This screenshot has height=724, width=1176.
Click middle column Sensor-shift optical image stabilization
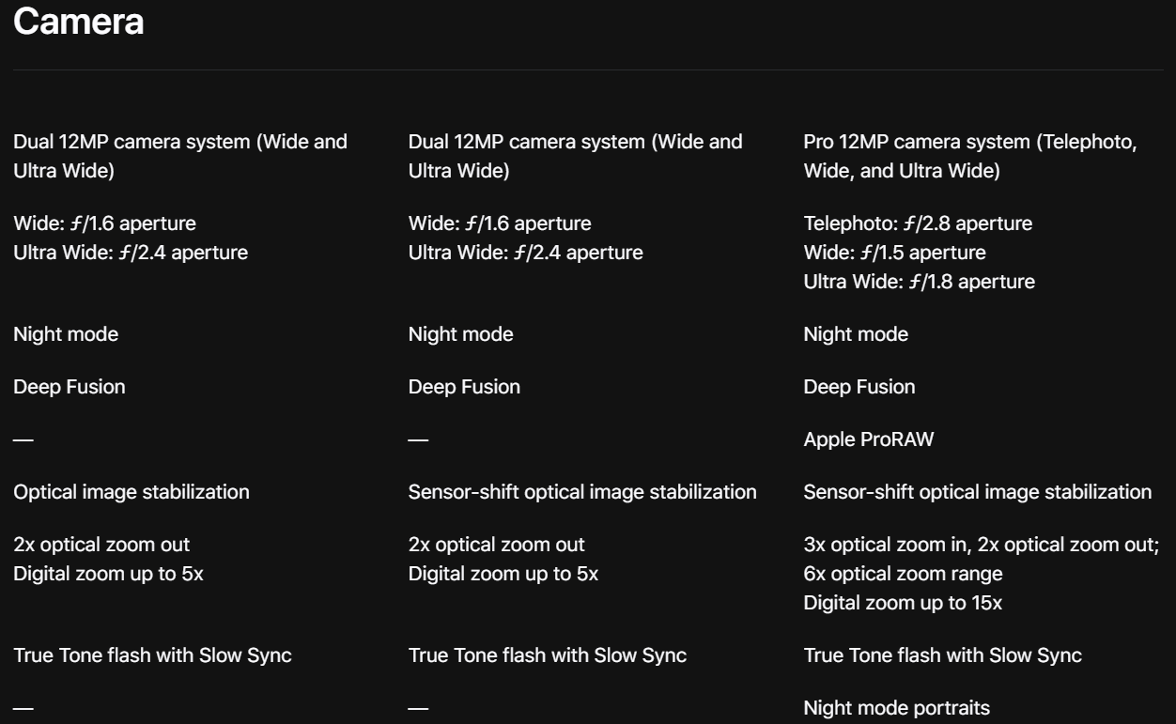[582, 492]
